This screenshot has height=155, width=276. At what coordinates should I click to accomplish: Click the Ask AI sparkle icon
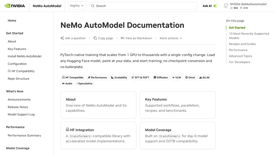(x=215, y=6)
